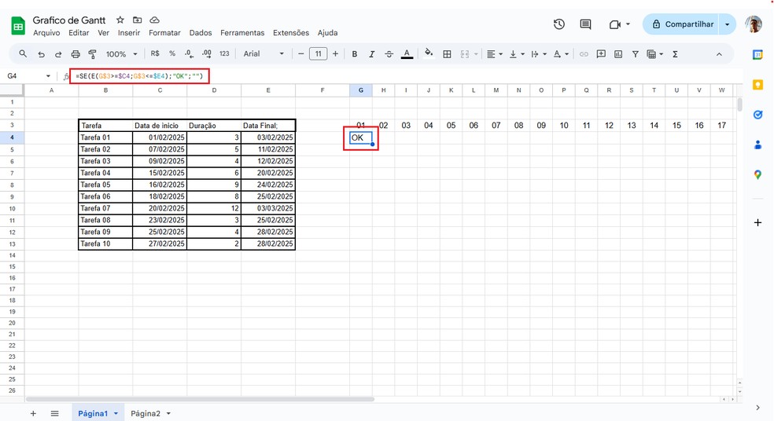Open more number formats 123
The image size is (774, 421).
(x=225, y=53)
